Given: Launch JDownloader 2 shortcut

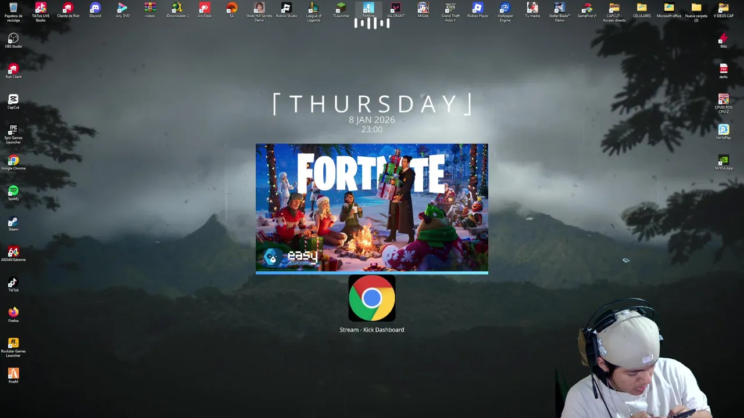Looking at the screenshot, I should point(177,10).
